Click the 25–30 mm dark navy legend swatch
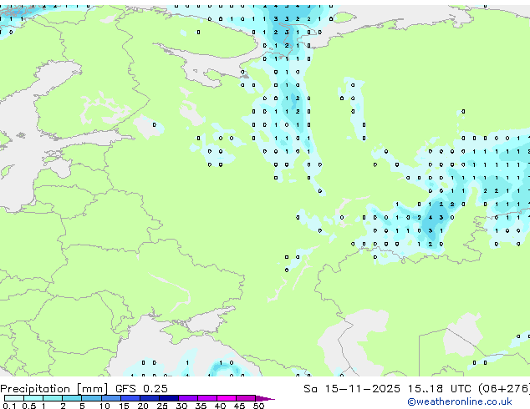This screenshot has width=530, height=409. coord(169,398)
